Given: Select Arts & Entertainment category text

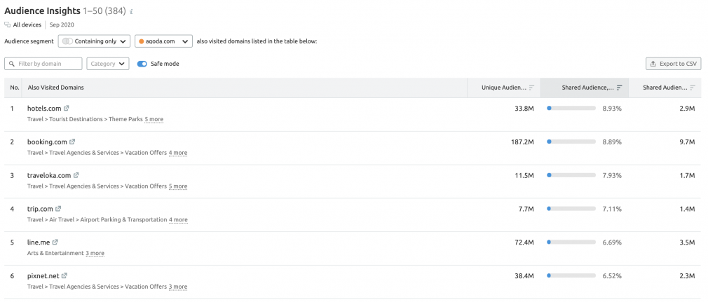Looking at the screenshot, I should (x=55, y=253).
